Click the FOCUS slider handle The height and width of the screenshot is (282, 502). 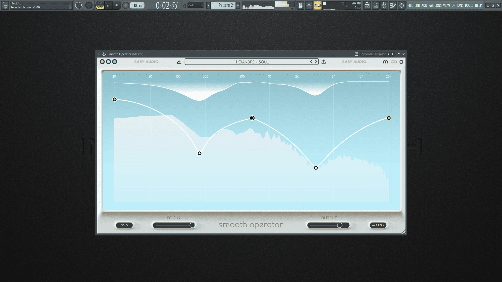[x=192, y=225]
